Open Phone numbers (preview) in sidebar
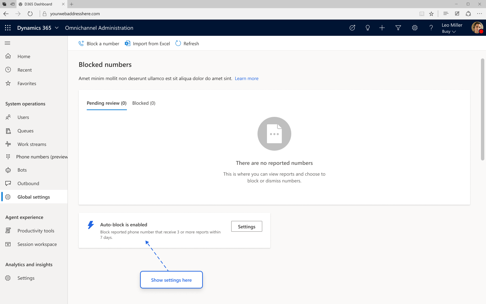 pos(34,157)
